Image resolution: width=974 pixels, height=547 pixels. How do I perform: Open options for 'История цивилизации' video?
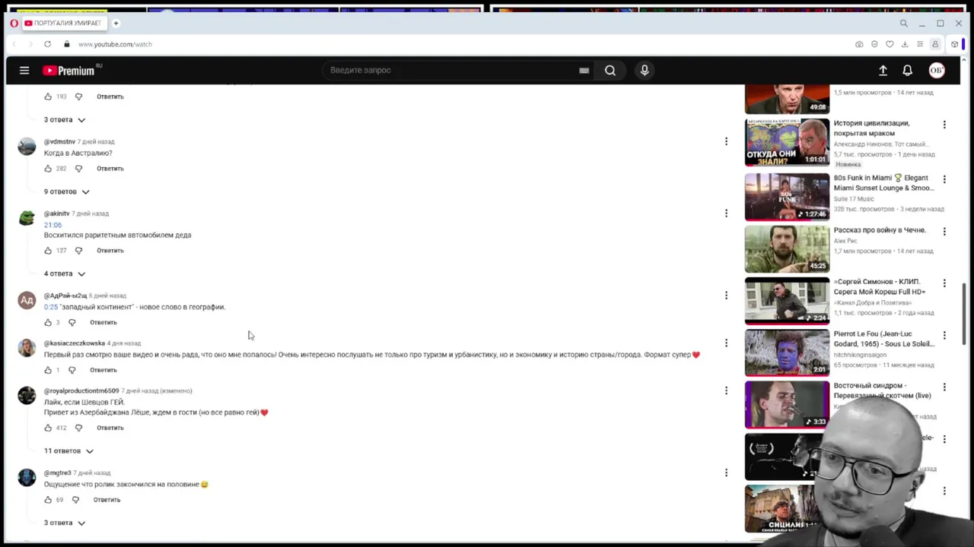(944, 125)
